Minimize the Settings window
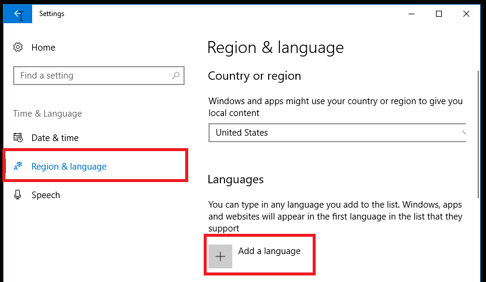This screenshot has height=282, width=486. coord(412,14)
